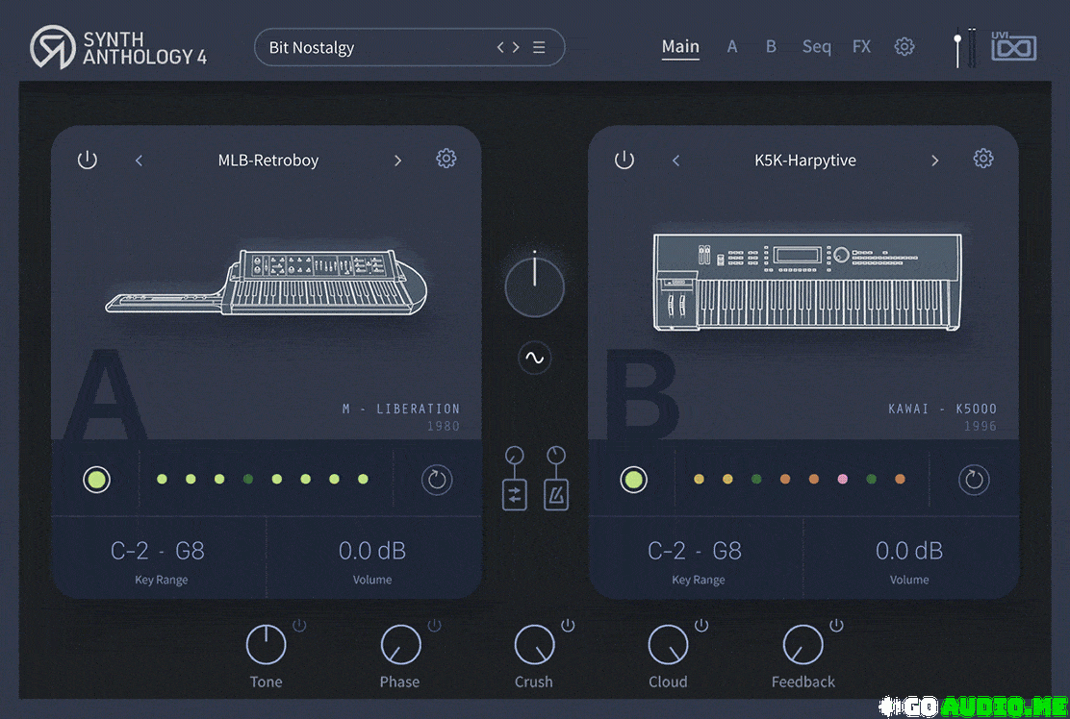Open layer A settings gear

click(446, 159)
